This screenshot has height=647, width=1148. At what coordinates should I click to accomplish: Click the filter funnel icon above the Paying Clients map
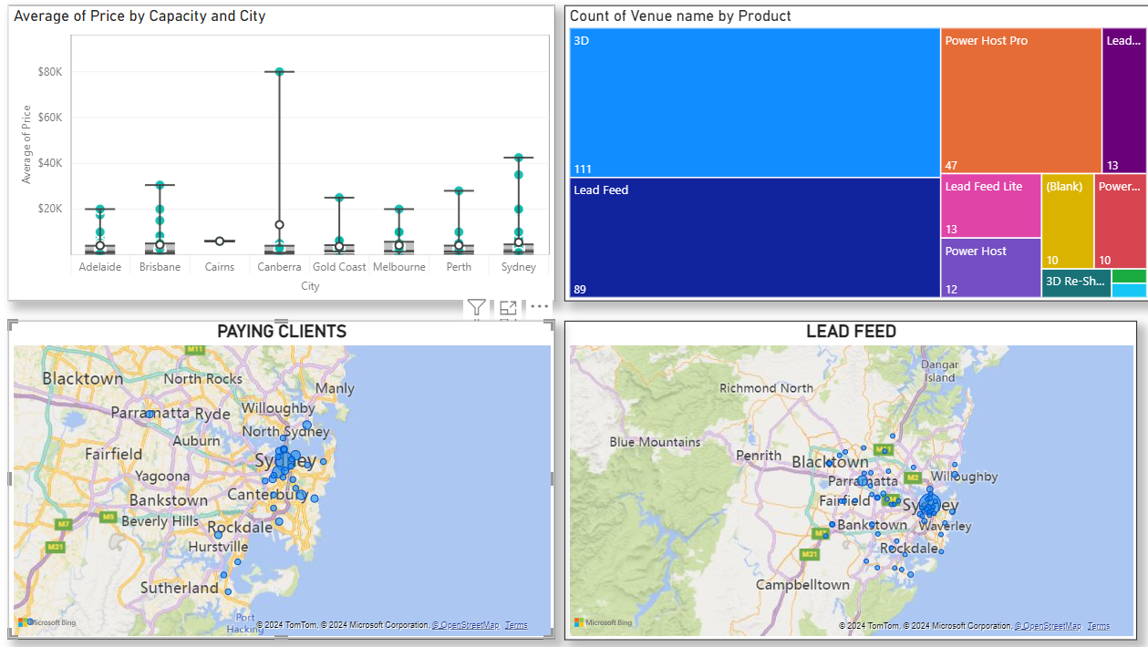coord(476,307)
